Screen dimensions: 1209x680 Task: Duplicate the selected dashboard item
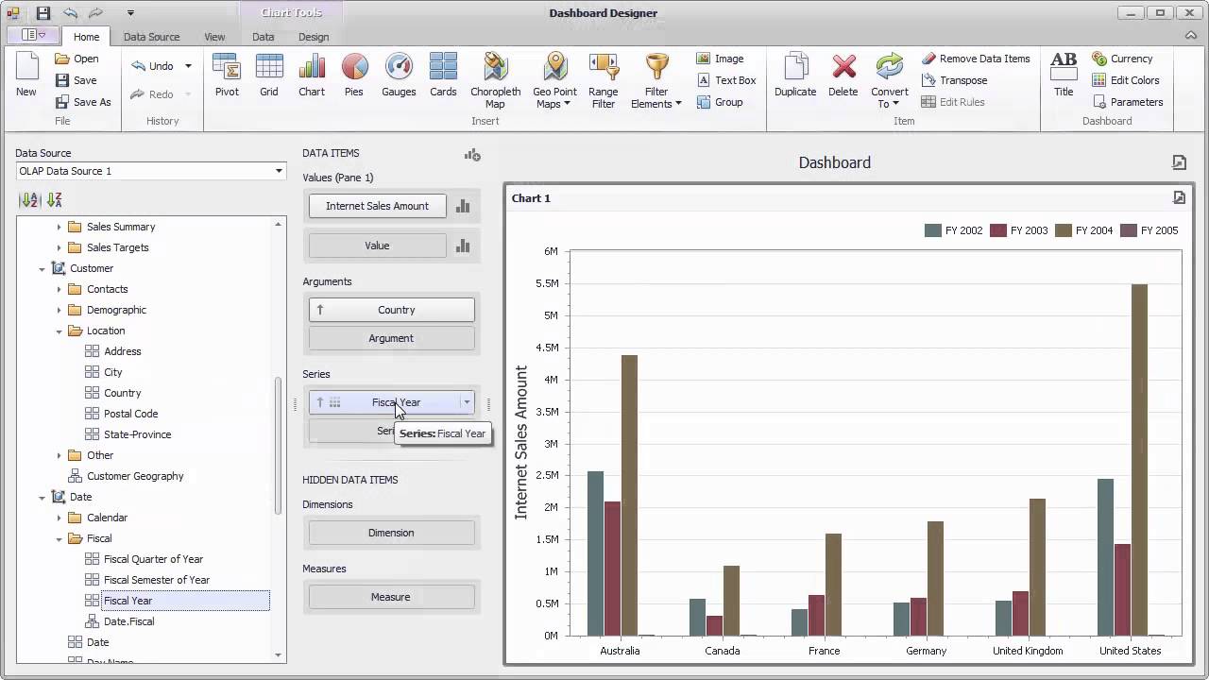tap(795, 76)
